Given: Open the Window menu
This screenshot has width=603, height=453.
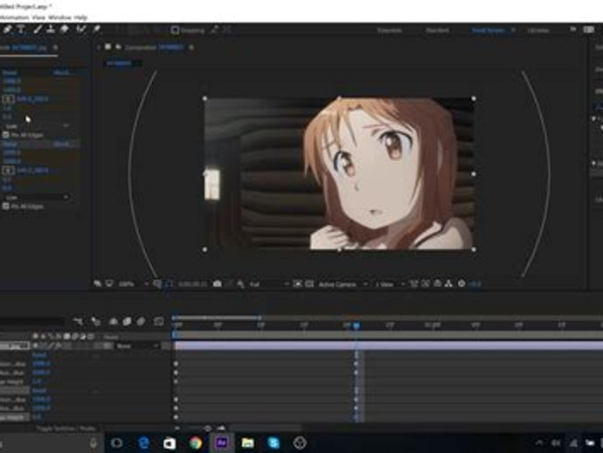Looking at the screenshot, I should click(x=60, y=17).
